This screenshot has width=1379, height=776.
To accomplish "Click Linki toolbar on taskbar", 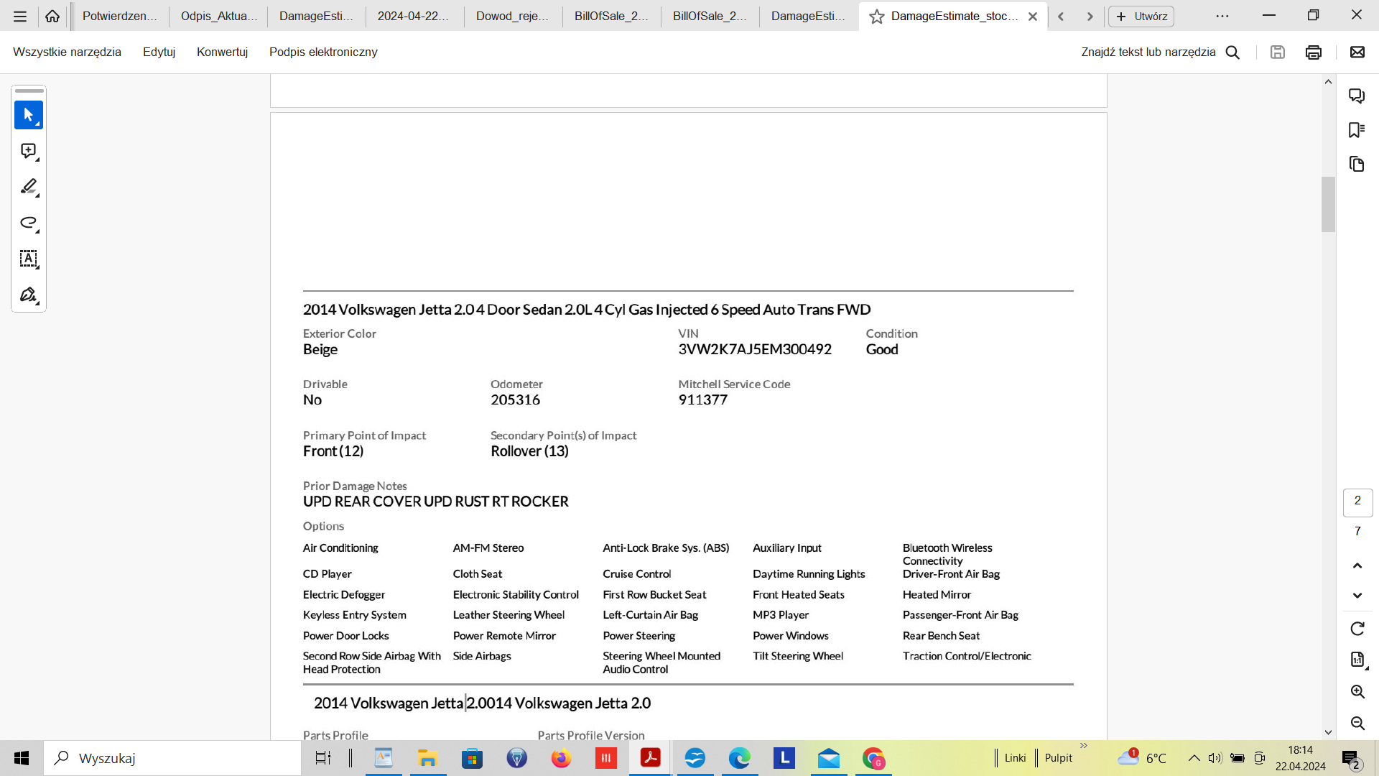I will [x=1015, y=758].
